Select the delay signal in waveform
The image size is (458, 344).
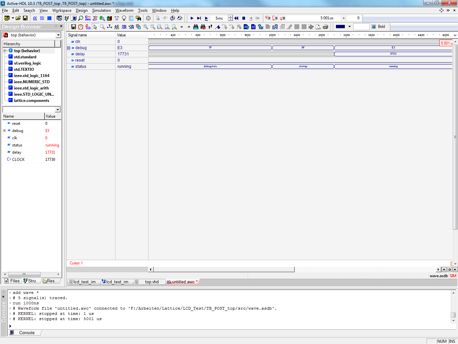[80, 54]
